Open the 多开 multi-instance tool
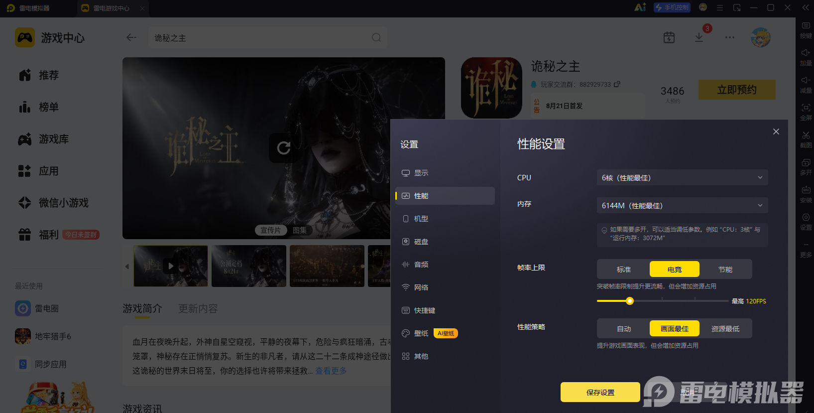The width and height of the screenshot is (814, 413). click(806, 167)
